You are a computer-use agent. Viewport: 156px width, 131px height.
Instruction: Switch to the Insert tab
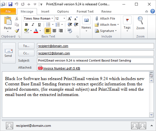pos(45,11)
